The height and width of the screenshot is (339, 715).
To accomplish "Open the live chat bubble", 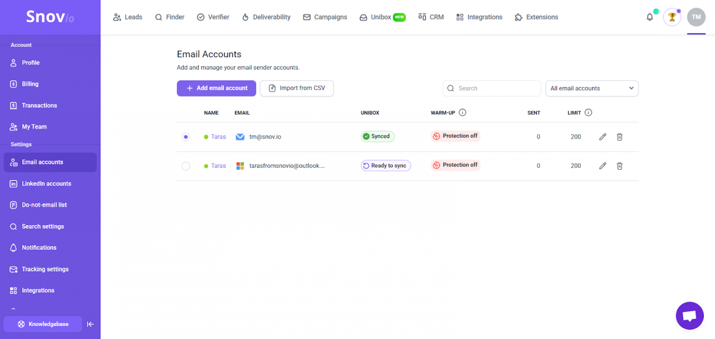I will click(689, 316).
